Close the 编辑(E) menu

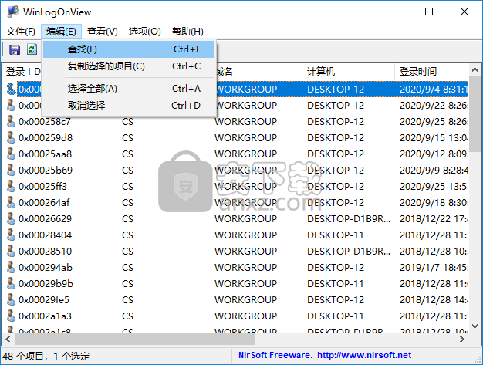click(x=61, y=32)
